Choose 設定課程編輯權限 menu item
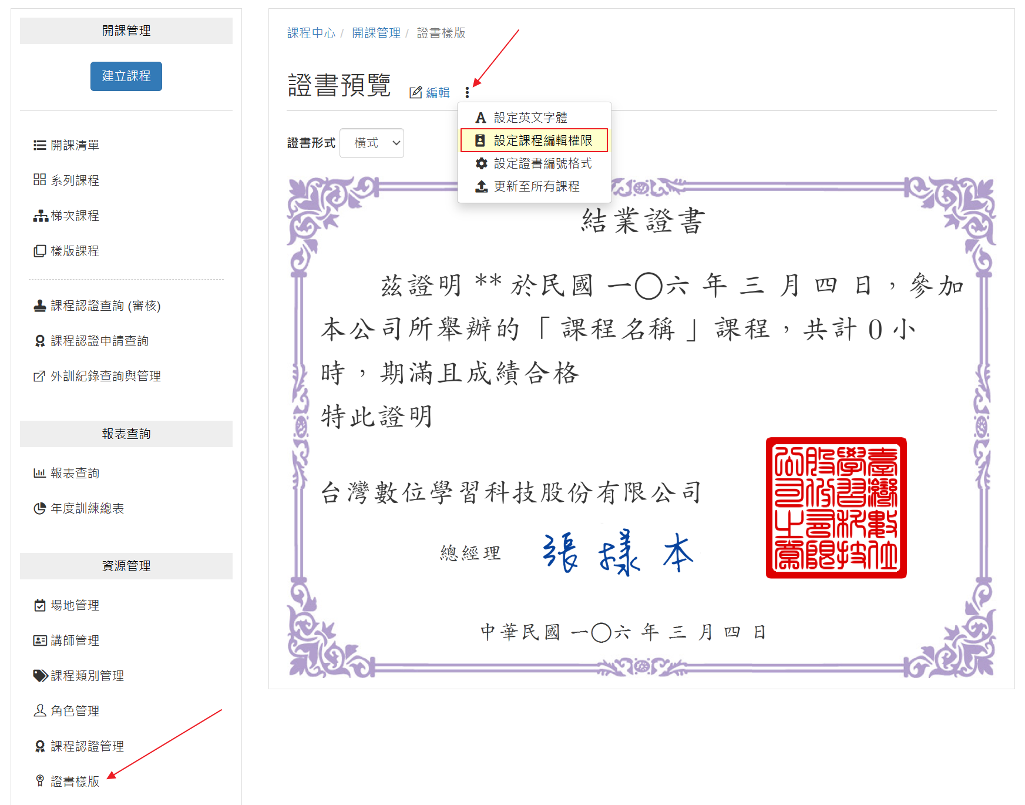The image size is (1025, 805). coord(534,140)
